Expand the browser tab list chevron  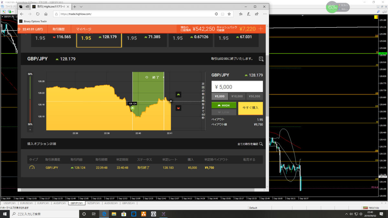81,6
